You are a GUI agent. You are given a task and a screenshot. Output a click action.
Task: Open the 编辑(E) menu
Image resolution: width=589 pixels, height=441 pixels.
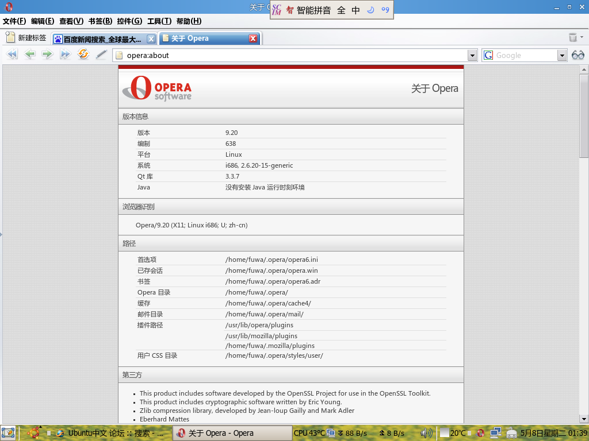[x=43, y=21]
